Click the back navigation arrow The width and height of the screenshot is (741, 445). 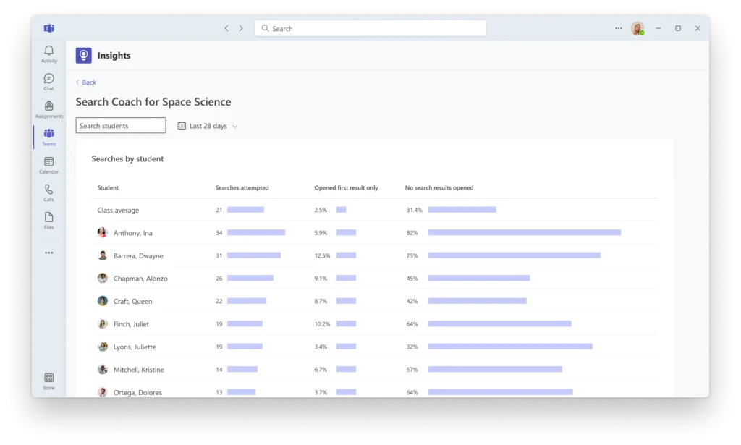(x=226, y=28)
